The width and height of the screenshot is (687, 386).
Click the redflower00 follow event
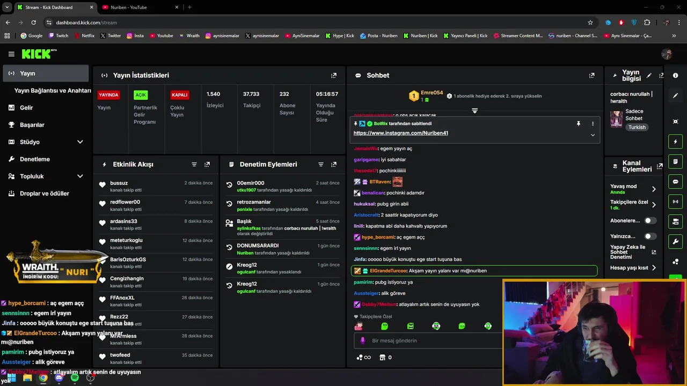(156, 205)
